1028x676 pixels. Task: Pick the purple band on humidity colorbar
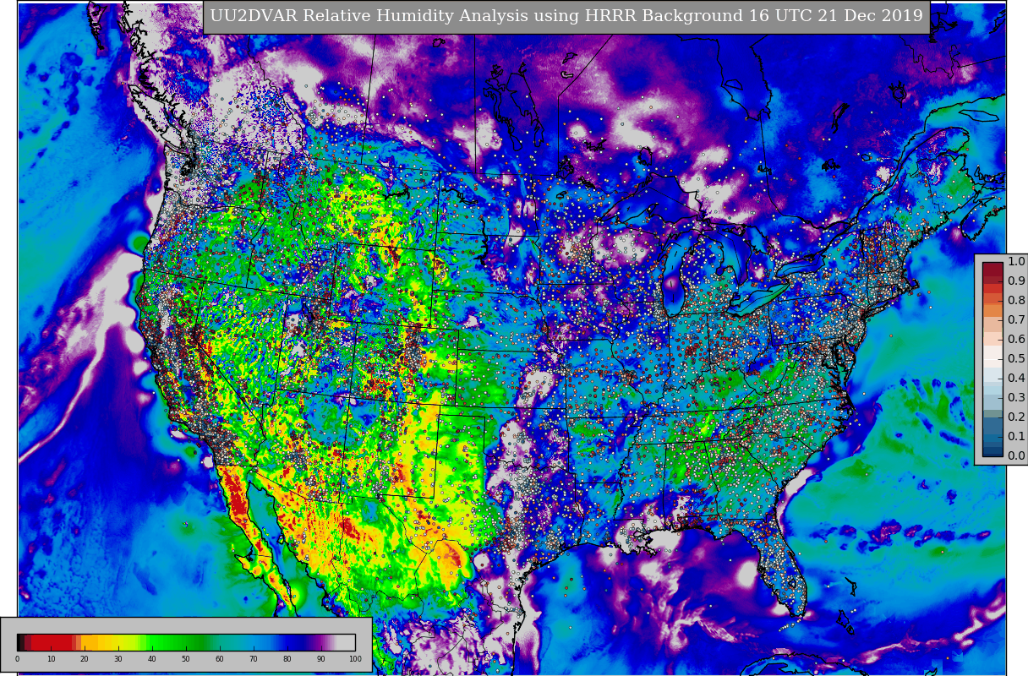tap(320, 642)
